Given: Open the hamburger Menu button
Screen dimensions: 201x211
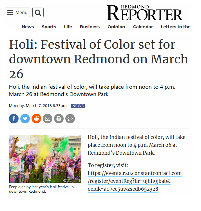Looking at the screenshot, I should 17,12.
